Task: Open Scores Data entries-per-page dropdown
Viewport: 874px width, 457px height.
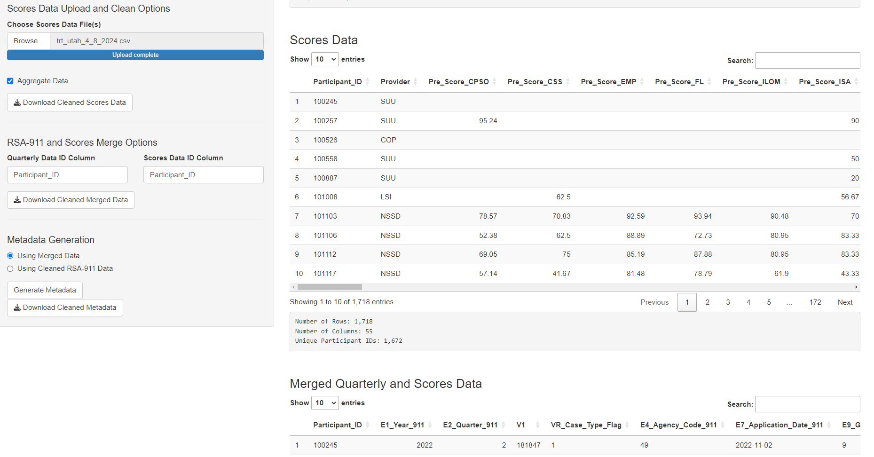Action: 325,59
